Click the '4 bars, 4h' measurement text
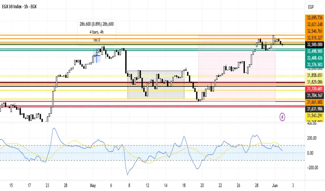The width and height of the screenshot is (325, 191). click(x=97, y=32)
